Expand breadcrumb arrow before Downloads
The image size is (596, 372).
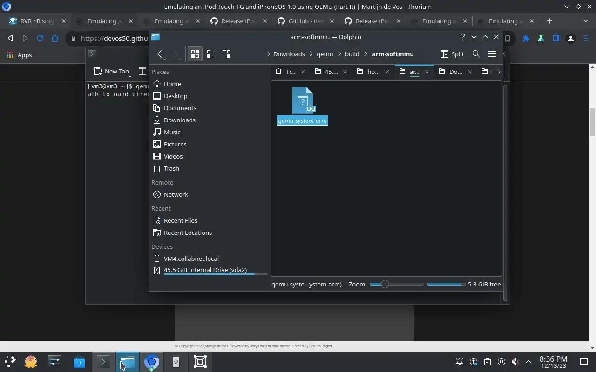[269, 54]
